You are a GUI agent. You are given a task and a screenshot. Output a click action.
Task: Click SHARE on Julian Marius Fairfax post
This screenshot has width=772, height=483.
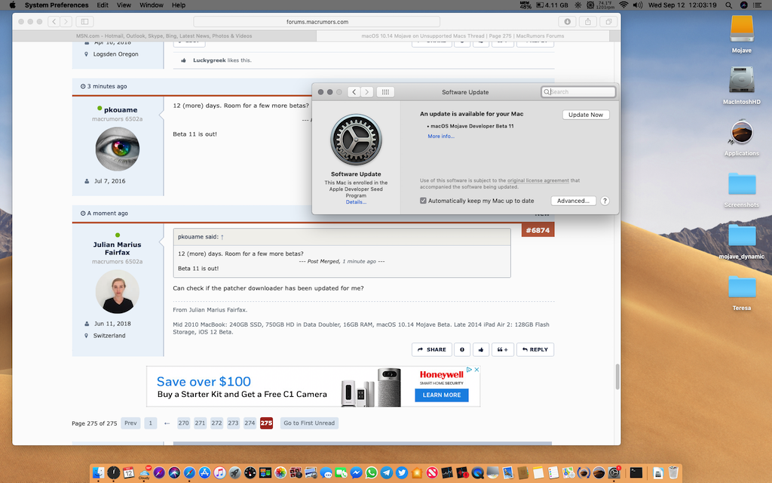(x=432, y=349)
